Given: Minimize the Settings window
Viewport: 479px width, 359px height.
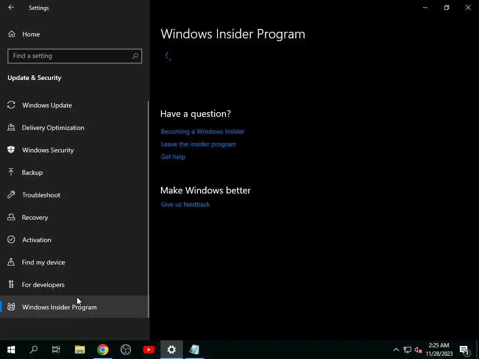Looking at the screenshot, I should point(425,7).
